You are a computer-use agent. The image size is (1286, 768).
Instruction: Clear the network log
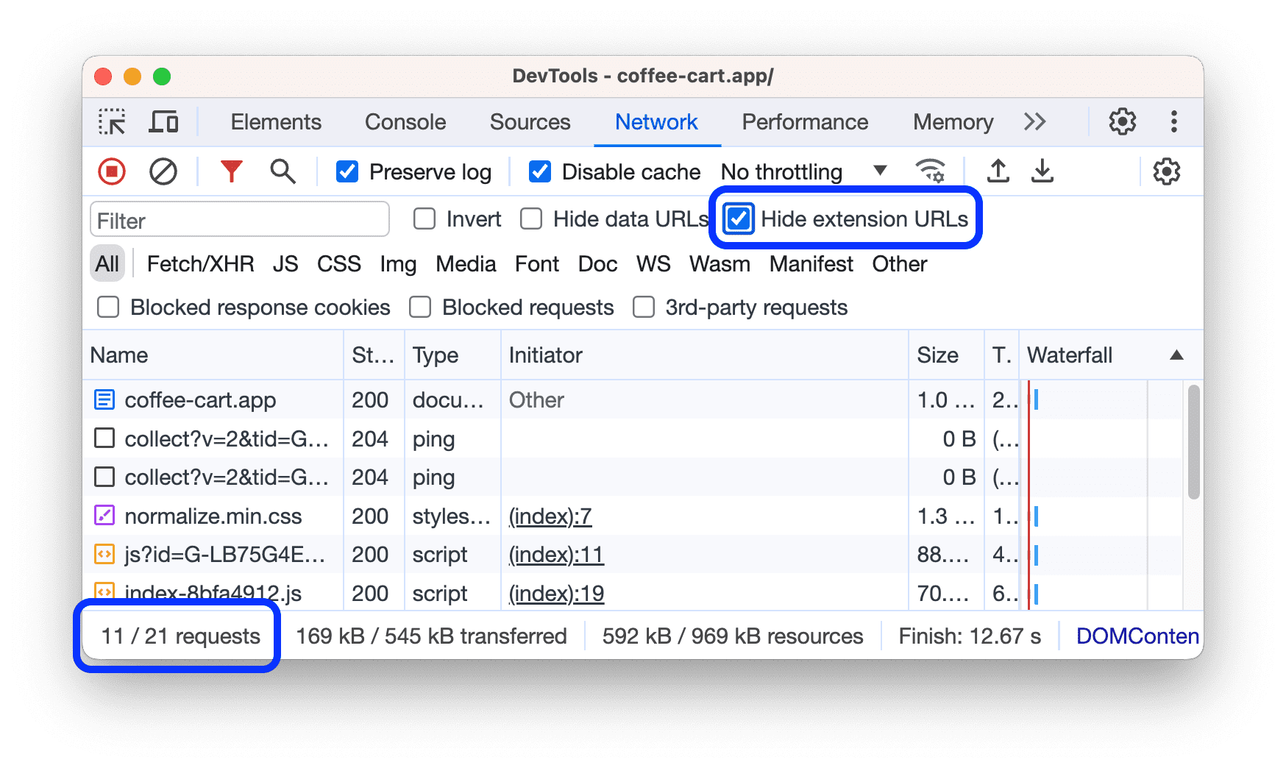(163, 171)
